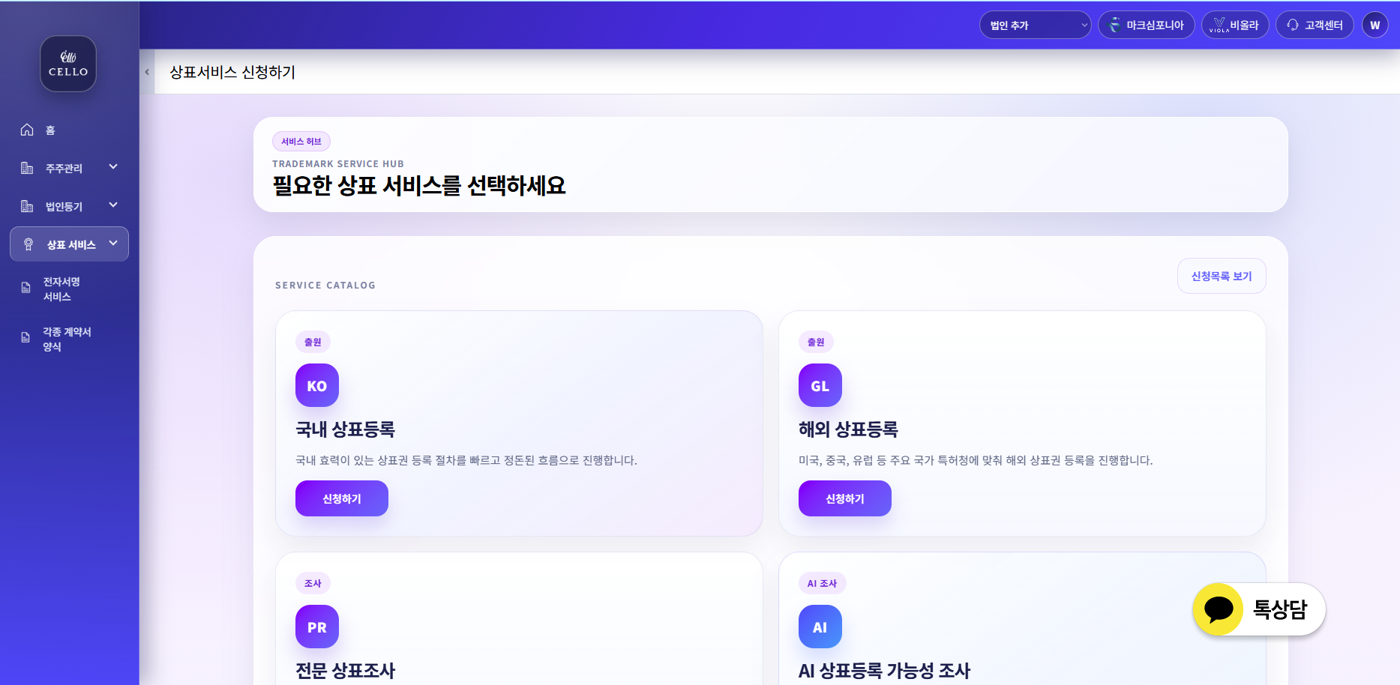Click 국내 상표등록 description text
The width and height of the screenshot is (1400, 685).
(466, 460)
